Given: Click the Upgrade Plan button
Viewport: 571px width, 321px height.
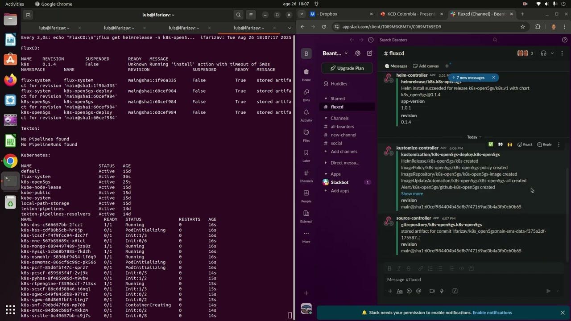Looking at the screenshot, I should (347, 68).
